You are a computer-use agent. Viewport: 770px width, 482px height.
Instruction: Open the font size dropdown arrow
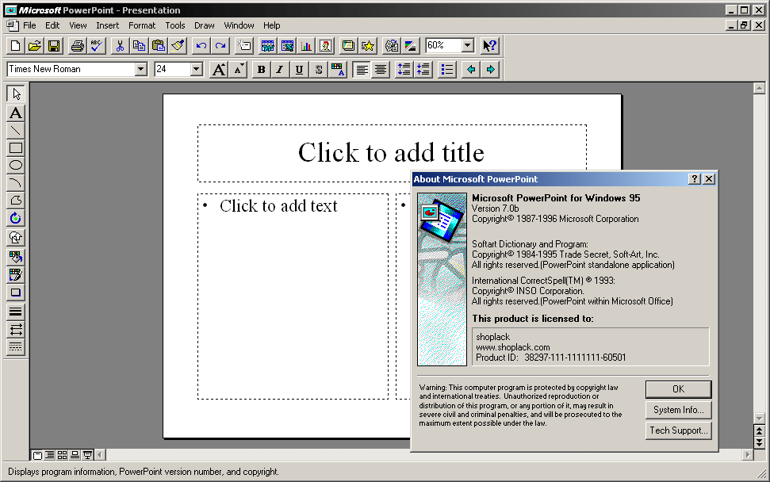click(x=197, y=69)
